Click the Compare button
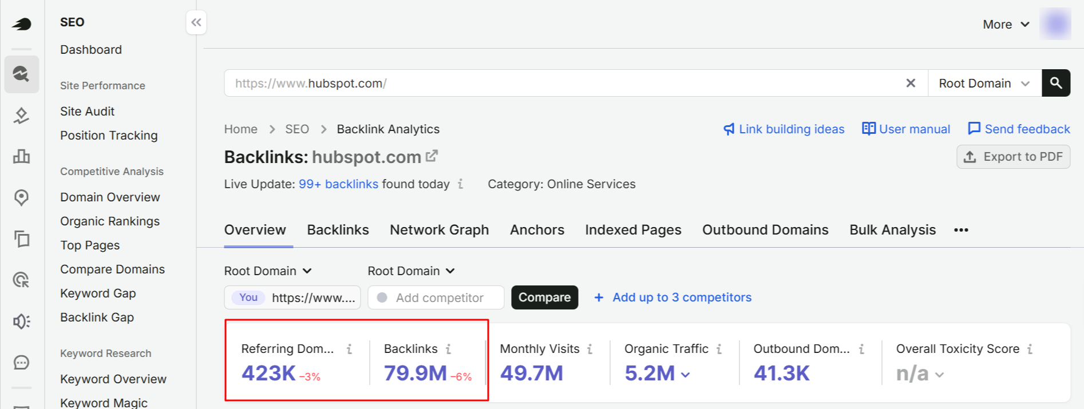 [x=544, y=297]
